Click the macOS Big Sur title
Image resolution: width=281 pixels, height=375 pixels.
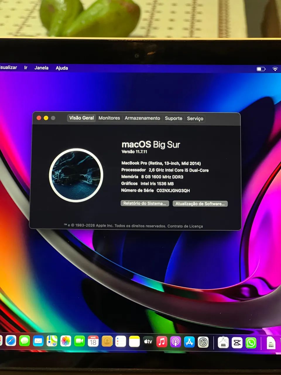(x=151, y=144)
